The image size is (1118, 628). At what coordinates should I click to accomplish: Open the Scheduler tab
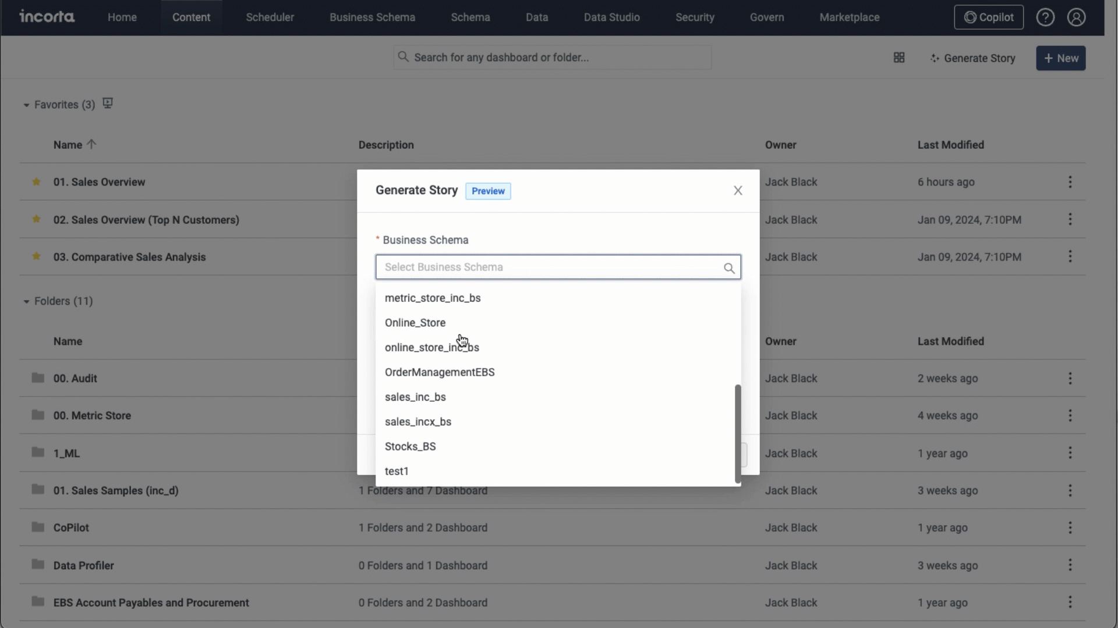270,17
